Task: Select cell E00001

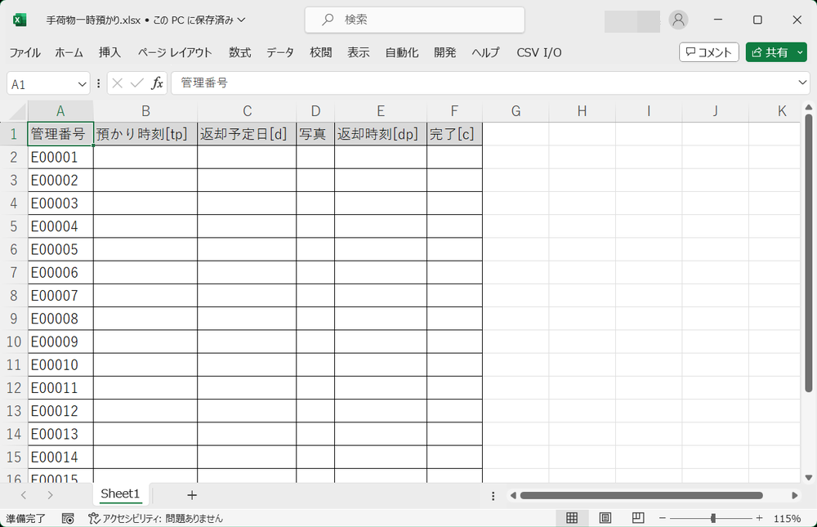Action: coord(60,157)
